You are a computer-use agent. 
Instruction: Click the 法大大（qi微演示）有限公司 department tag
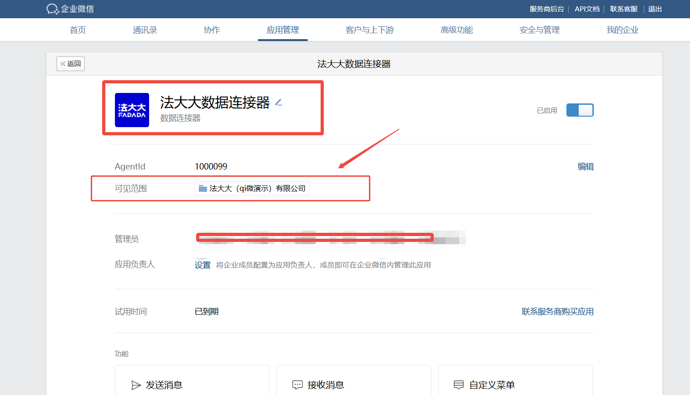252,188
